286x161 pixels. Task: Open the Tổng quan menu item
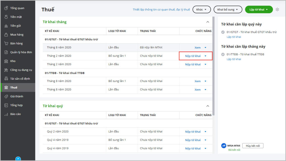pyautogui.click(x=17, y=8)
